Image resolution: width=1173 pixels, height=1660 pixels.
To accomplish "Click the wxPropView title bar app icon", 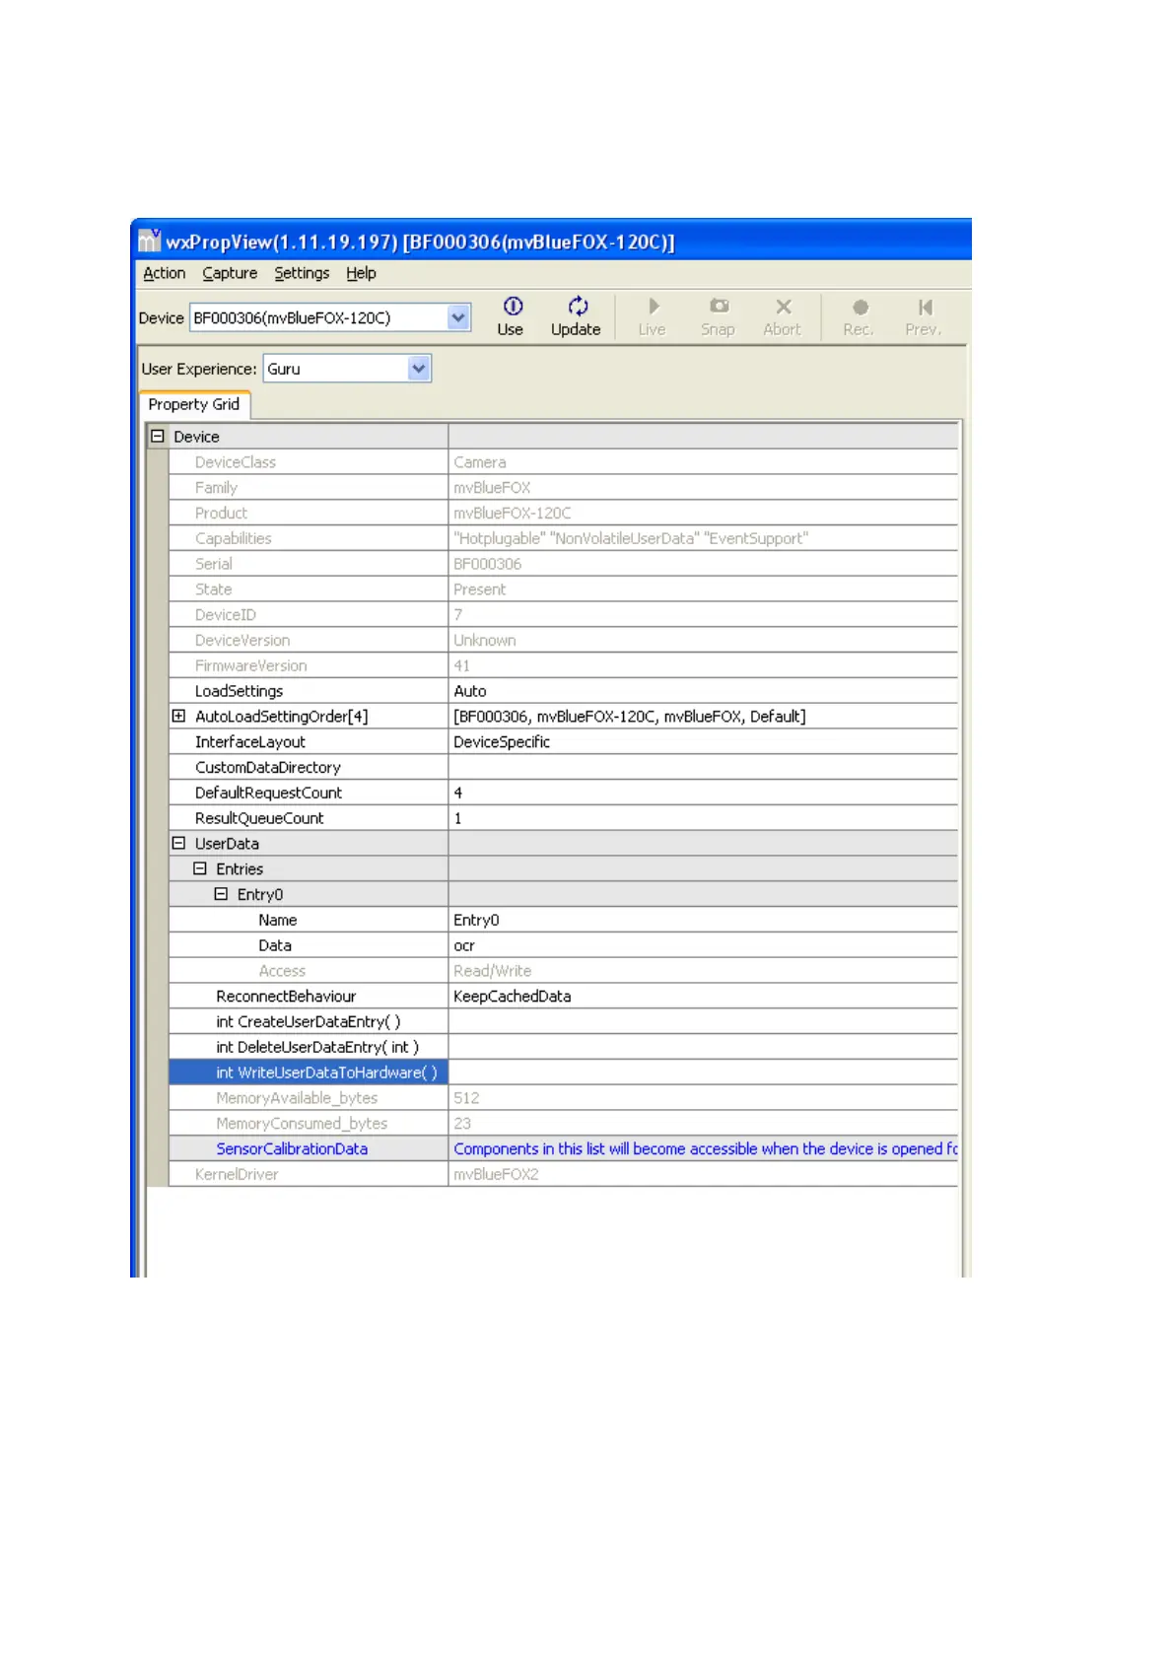I will (x=149, y=241).
